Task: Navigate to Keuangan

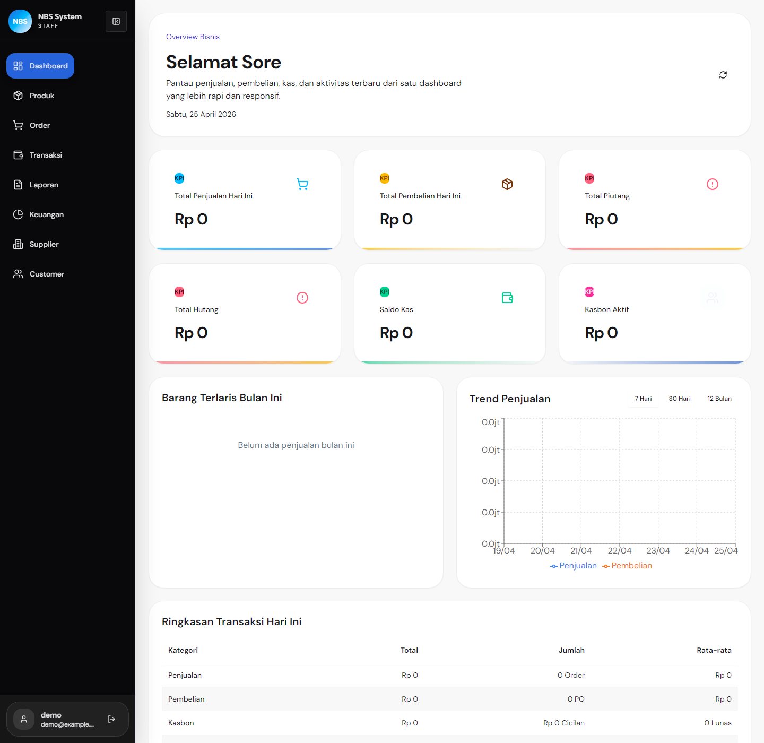Action: (39, 214)
